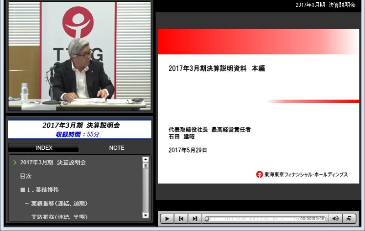This screenshot has width=365, height=231.
Task: Jump to 業績推移(連結、通期) entry
Action: pos(56,204)
